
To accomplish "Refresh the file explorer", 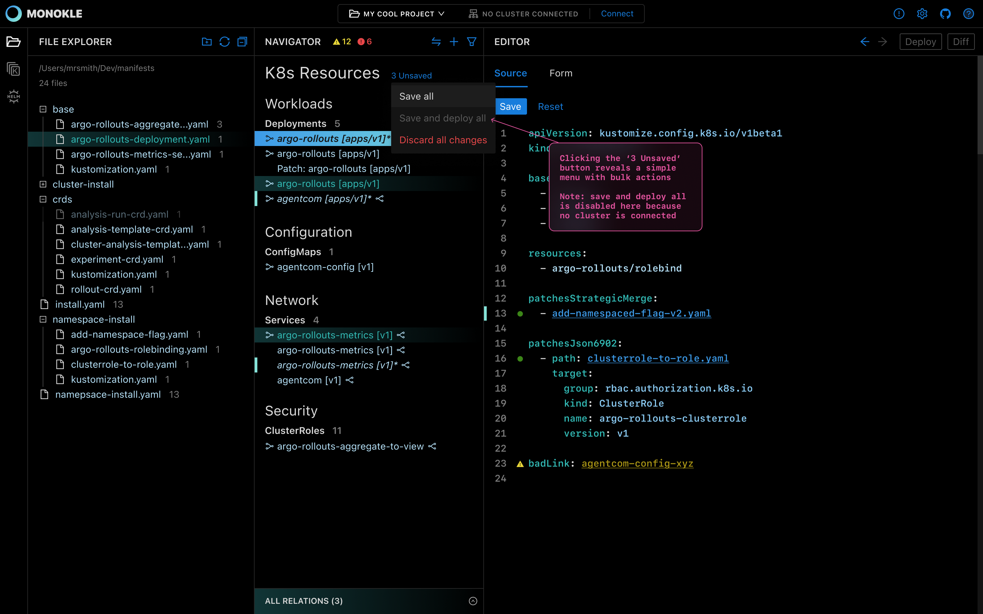I will pos(224,41).
